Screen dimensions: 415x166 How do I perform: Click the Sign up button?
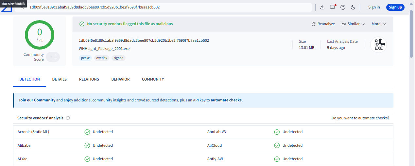tap(395, 7)
